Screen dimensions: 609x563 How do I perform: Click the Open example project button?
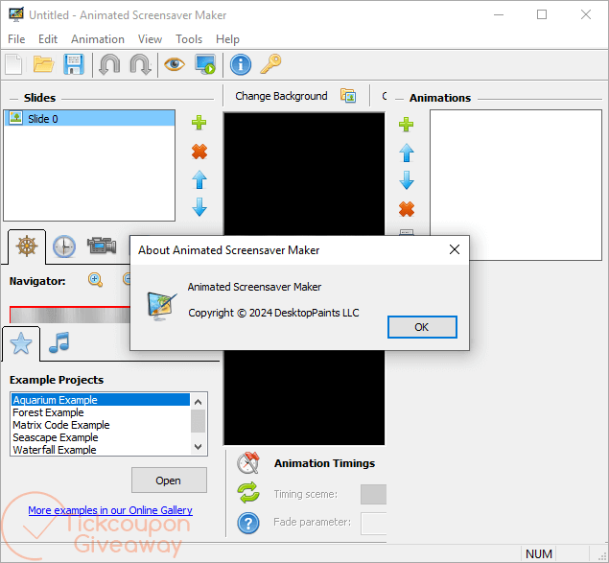coord(169,481)
